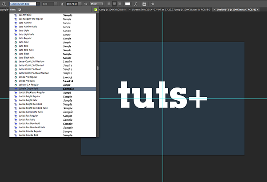Select Letter Gothic Std Bold font
This screenshot has height=182, width=267.
53,70
